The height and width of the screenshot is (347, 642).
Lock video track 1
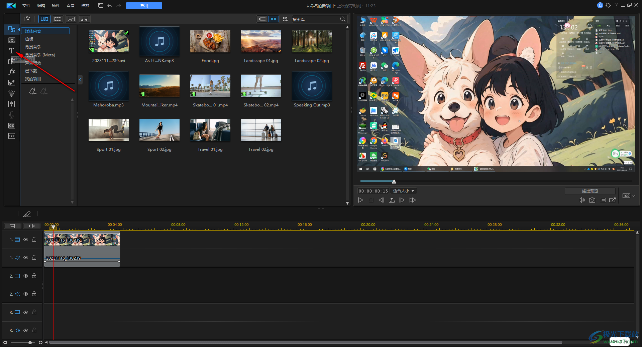point(34,240)
